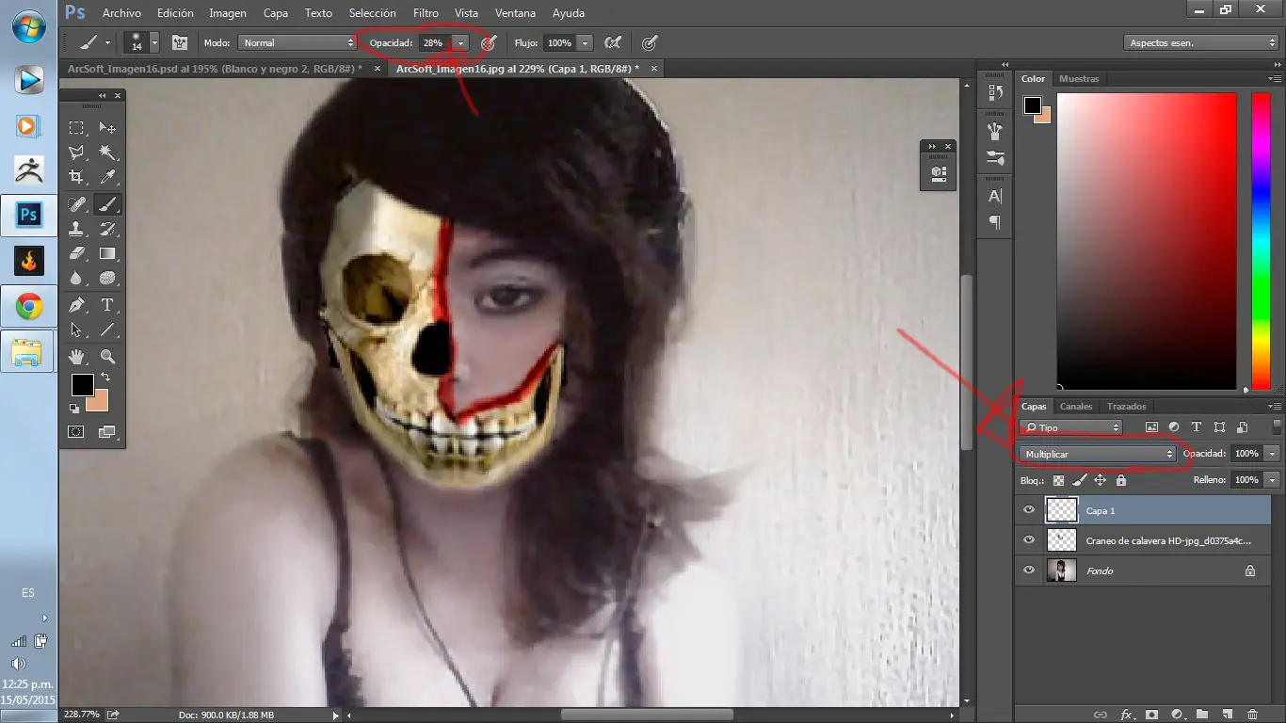Image resolution: width=1286 pixels, height=723 pixels.
Task: Select the Pen tool
Action: tap(76, 305)
